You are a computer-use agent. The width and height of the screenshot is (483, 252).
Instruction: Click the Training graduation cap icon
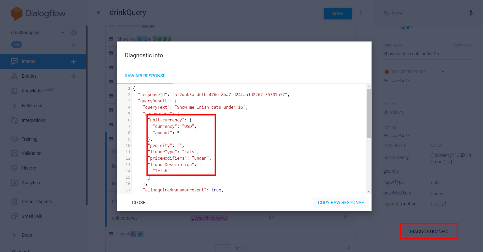tap(15, 139)
